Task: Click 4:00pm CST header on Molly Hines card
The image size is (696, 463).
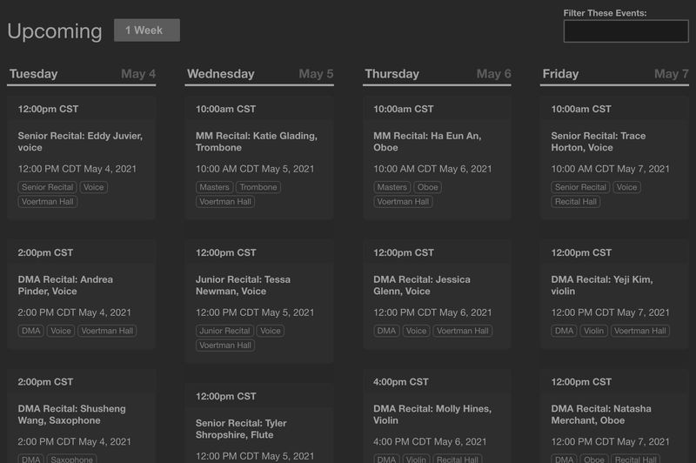Action: [x=401, y=382]
